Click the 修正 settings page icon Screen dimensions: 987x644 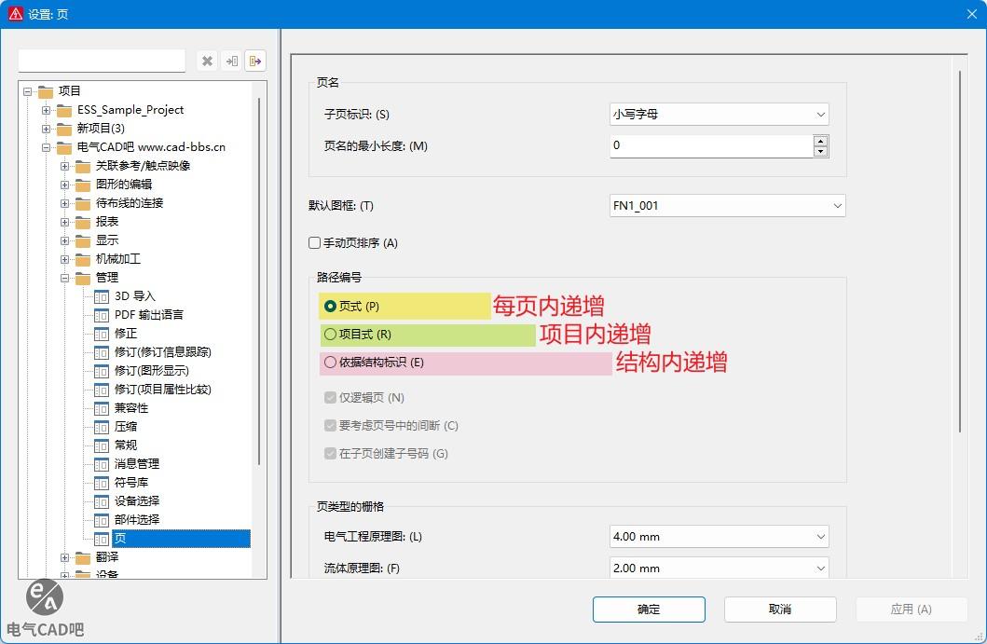[x=102, y=334]
